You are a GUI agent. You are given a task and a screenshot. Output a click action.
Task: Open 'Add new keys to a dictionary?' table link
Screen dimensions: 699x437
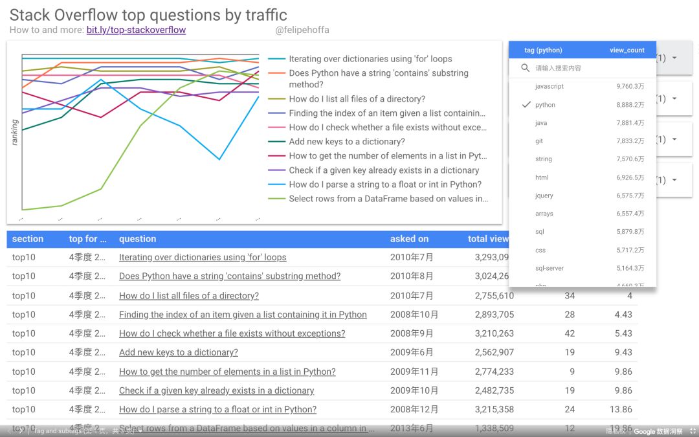coord(179,352)
